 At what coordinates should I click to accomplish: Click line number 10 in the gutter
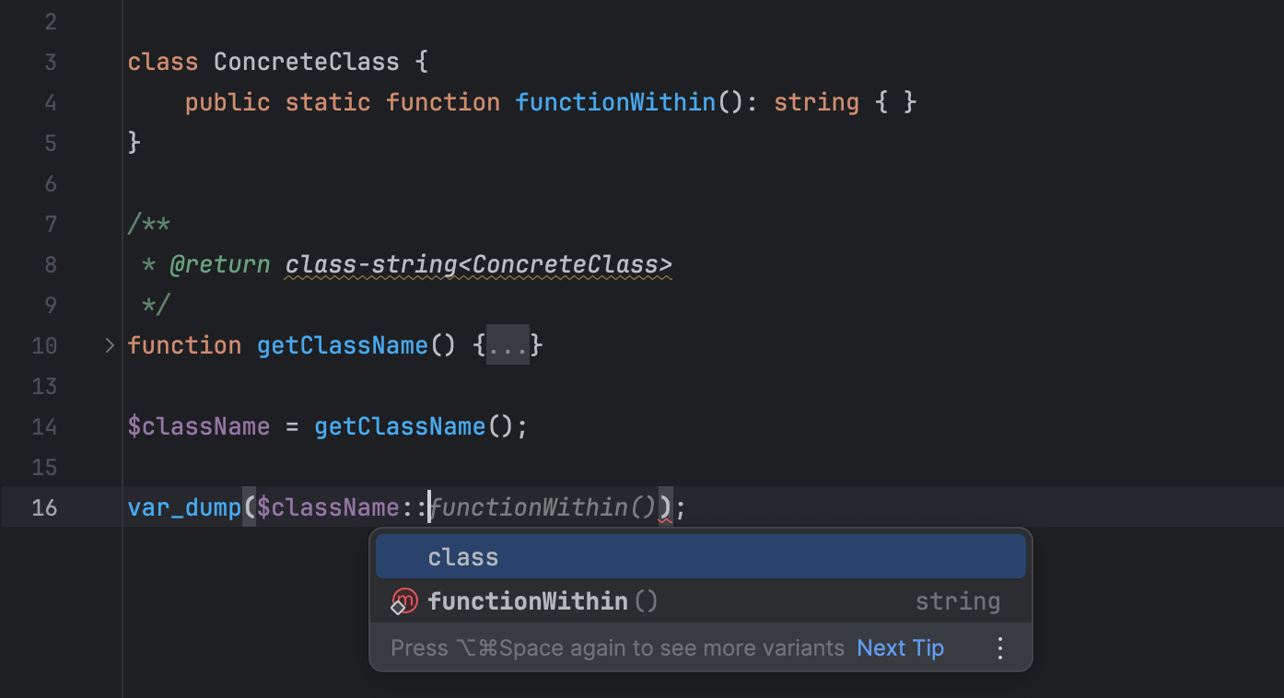pos(44,345)
